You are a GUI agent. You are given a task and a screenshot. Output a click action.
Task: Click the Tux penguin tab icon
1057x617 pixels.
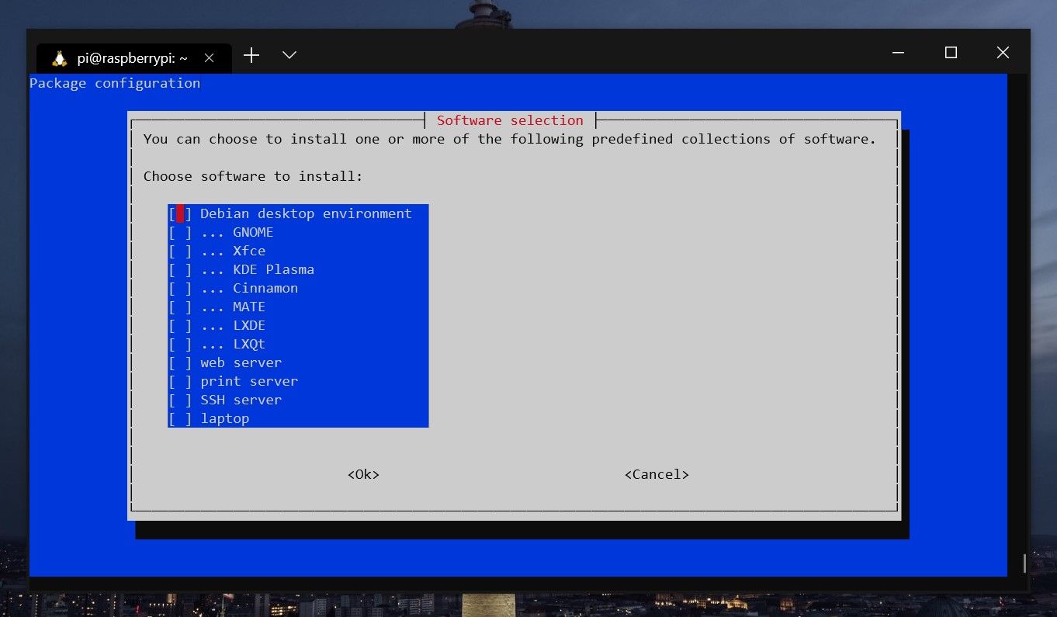pos(59,58)
